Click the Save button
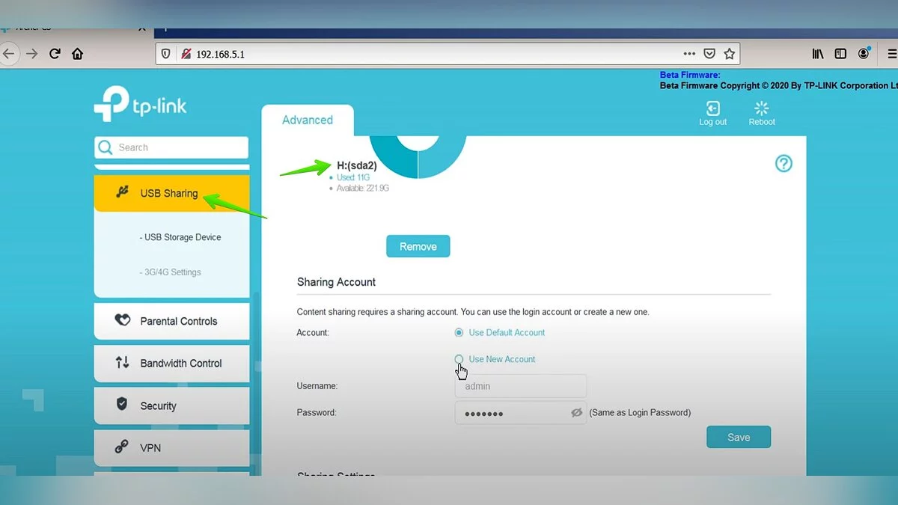Screen dimensions: 898x505 coord(738,438)
